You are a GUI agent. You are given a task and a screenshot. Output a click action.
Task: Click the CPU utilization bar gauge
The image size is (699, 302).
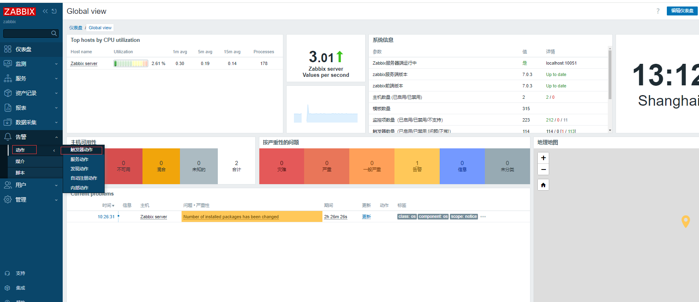pos(131,63)
